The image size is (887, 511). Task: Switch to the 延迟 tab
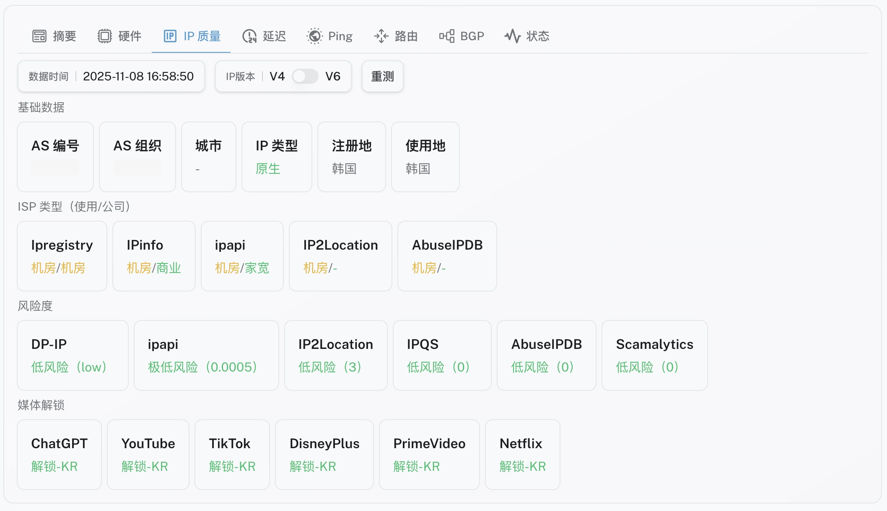(274, 36)
